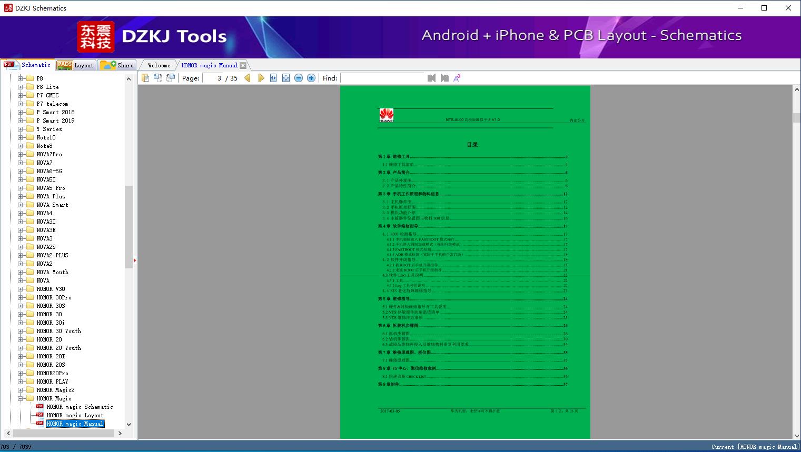Screen dimensions: 801x452
Task: Click the fit page icon
Action: tap(286, 78)
